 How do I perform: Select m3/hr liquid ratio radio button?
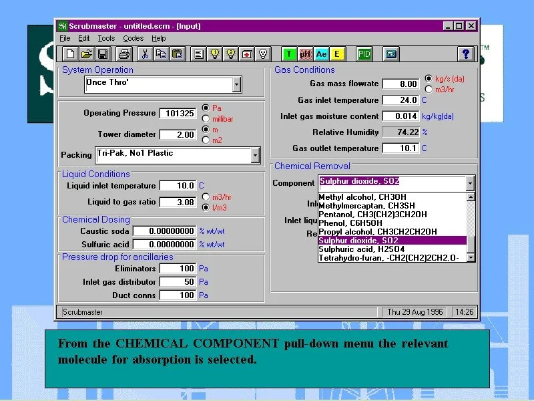pyautogui.click(x=206, y=196)
